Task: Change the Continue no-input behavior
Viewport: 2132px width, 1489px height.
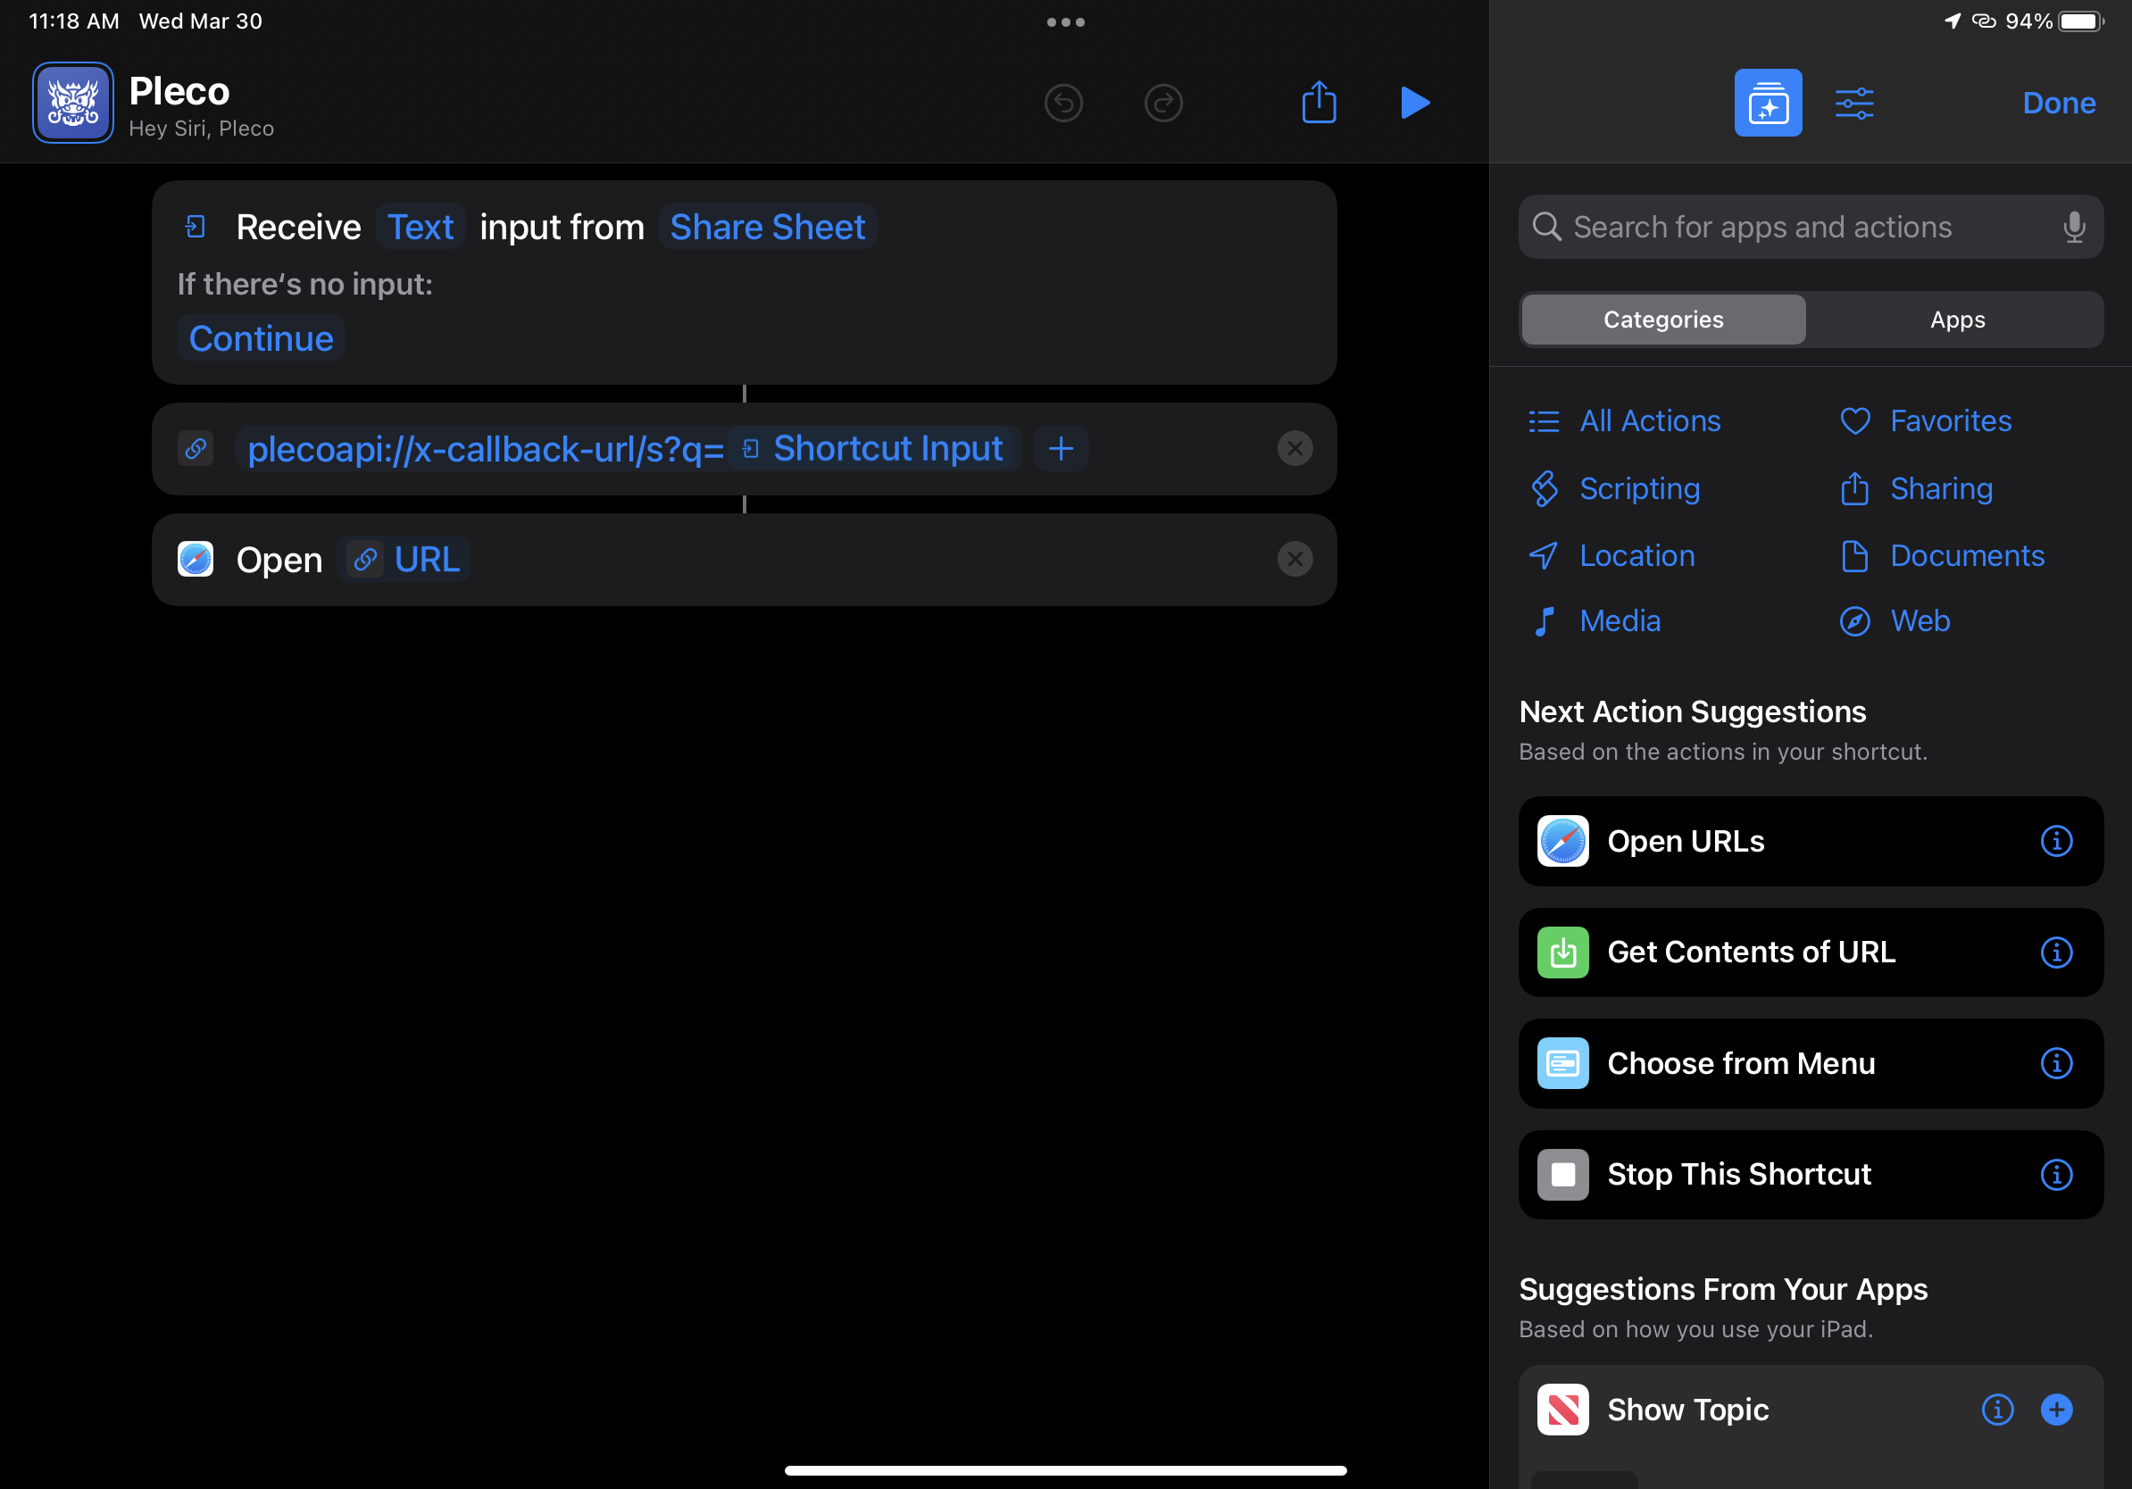Action: pyautogui.click(x=261, y=339)
